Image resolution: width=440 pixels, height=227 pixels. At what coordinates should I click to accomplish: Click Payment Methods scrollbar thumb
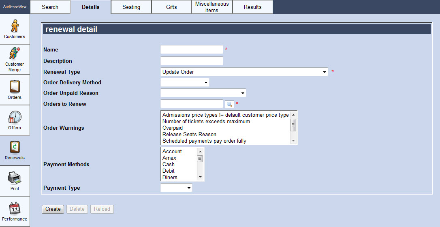point(200,158)
